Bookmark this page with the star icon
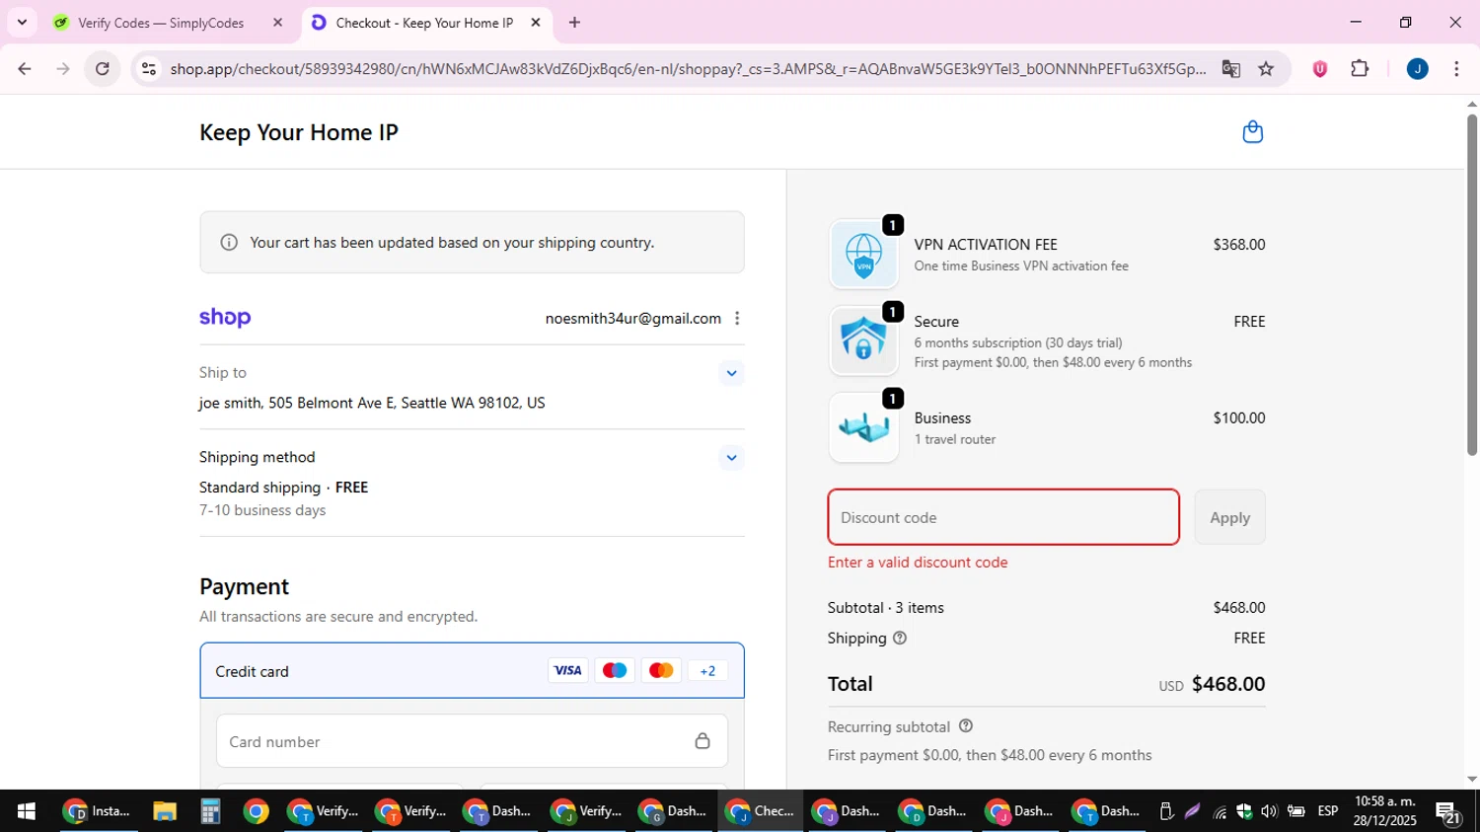 coord(1266,69)
